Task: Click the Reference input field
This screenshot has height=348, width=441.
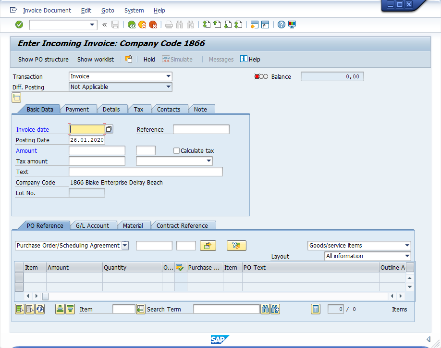Action: tap(201, 129)
